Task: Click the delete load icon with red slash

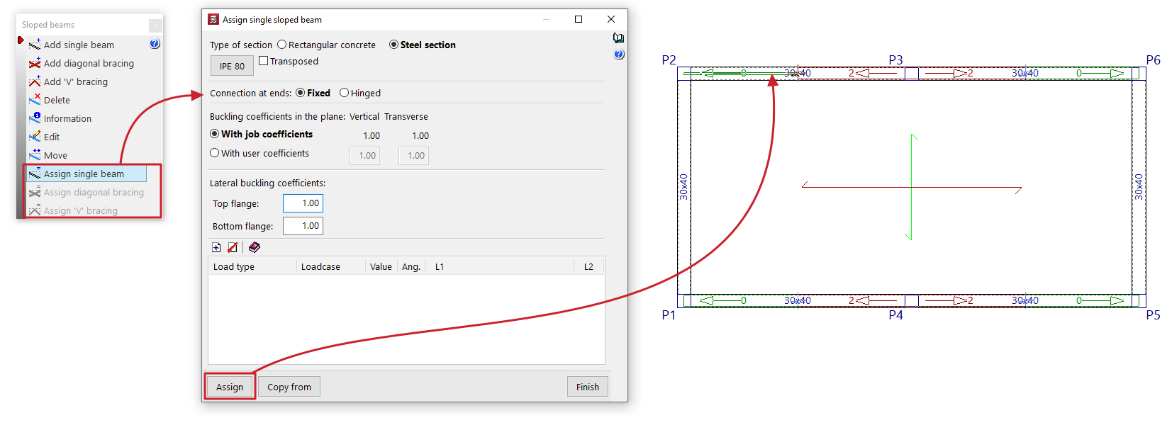Action: point(233,247)
